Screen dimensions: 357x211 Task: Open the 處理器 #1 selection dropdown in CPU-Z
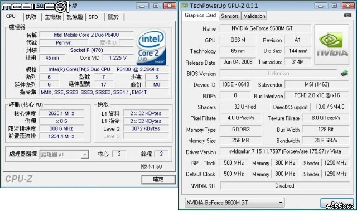click(x=64, y=155)
